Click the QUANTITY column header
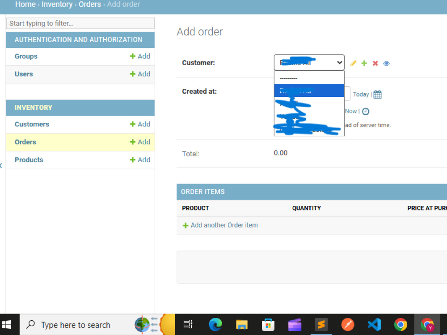This screenshot has height=335, width=447. [x=307, y=208]
